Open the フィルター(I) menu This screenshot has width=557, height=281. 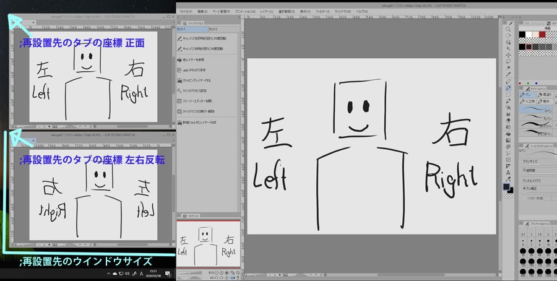pos(322,11)
